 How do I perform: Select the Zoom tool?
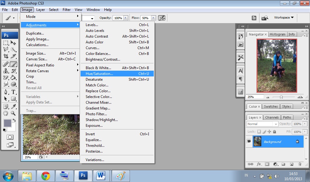click(13, 113)
